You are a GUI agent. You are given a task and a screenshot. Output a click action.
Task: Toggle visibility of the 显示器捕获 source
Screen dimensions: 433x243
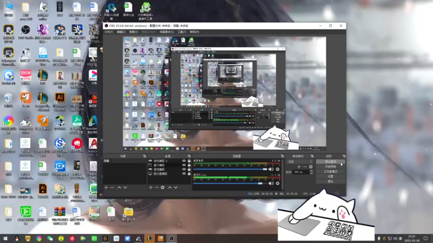(183, 174)
